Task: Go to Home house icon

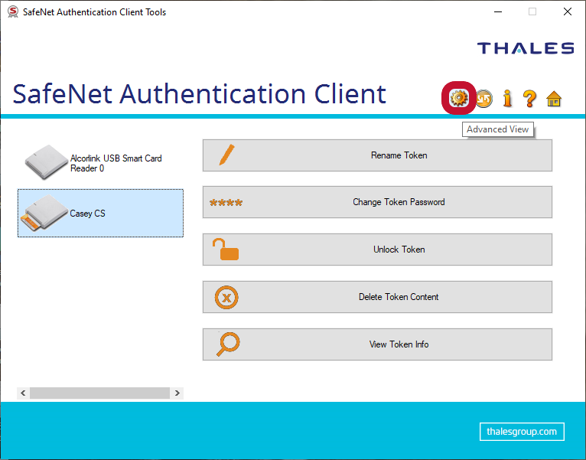Action: coord(553,99)
